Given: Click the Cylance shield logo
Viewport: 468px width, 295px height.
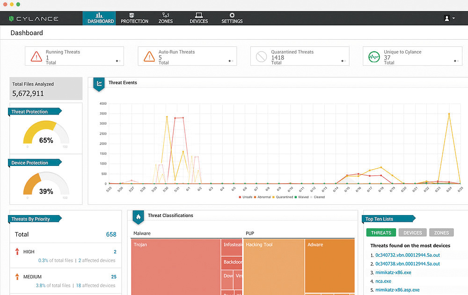Looking at the screenshot, I should 11,19.
